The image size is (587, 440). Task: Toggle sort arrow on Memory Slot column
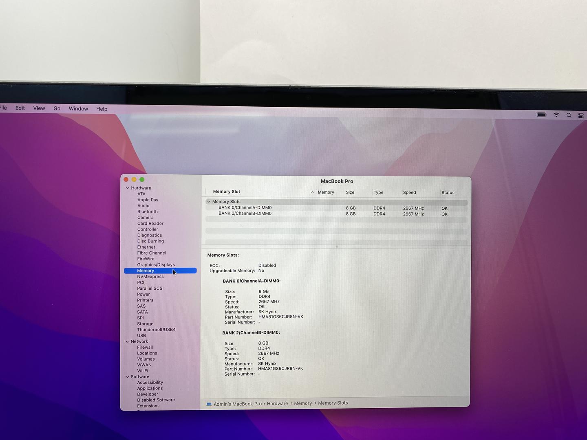point(312,192)
